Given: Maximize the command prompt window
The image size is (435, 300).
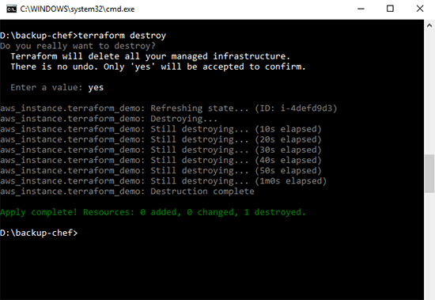Looking at the screenshot, I should coord(390,9).
